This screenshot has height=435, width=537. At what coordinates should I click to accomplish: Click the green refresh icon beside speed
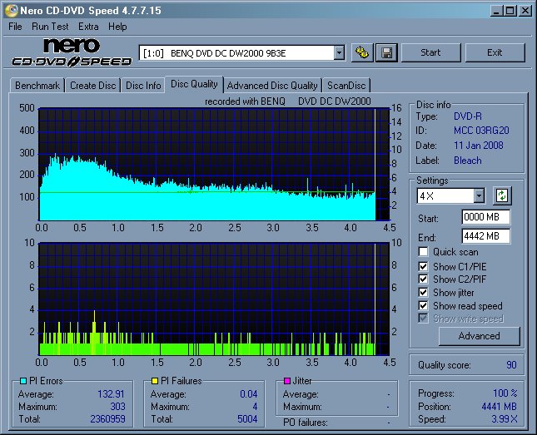pyautogui.click(x=502, y=195)
